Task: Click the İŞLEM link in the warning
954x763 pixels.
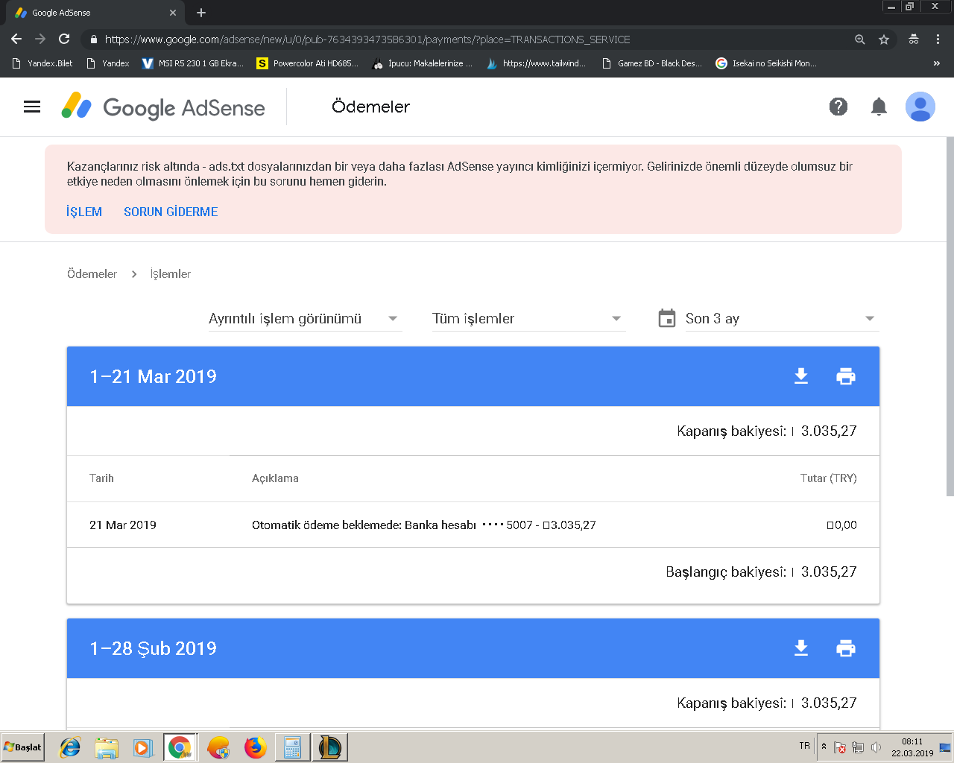Action: [84, 212]
